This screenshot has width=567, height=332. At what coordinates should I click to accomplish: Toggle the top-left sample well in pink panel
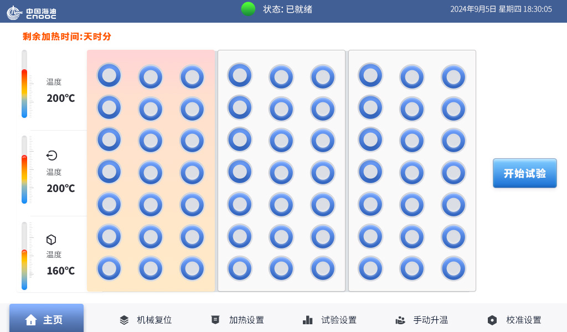coord(109,75)
